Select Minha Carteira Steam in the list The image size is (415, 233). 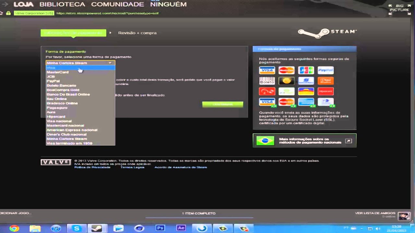coord(80,139)
